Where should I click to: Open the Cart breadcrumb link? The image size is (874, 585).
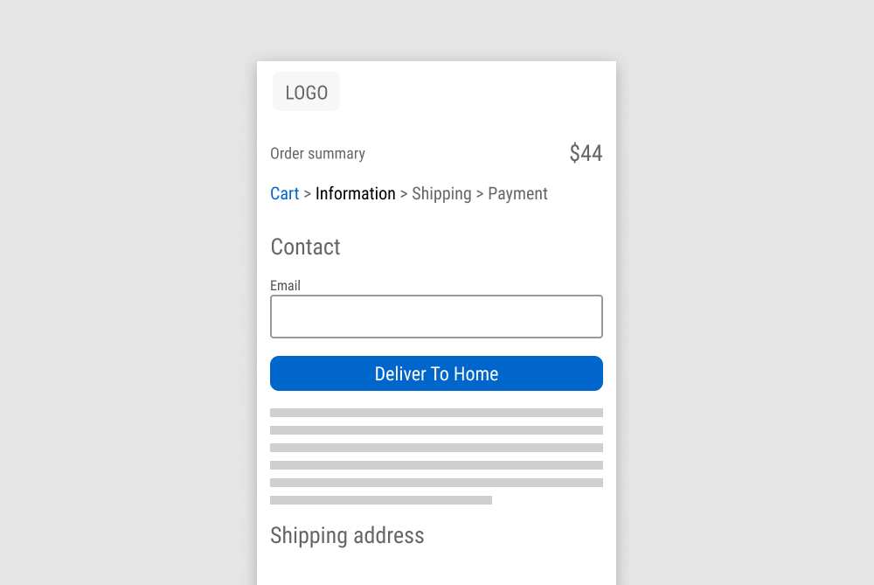284,193
